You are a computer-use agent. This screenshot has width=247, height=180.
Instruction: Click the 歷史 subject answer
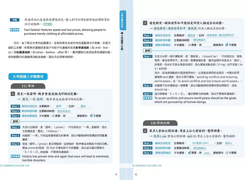(83, 106)
